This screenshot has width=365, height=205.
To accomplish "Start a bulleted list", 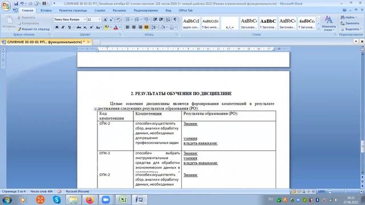I will 128,19.
